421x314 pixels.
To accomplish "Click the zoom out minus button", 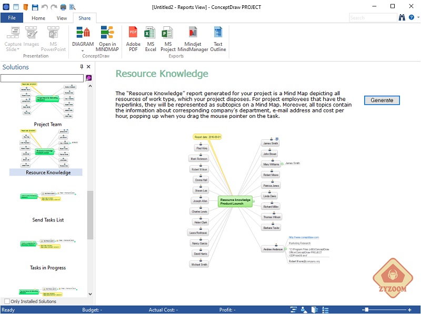I will pos(363,310).
